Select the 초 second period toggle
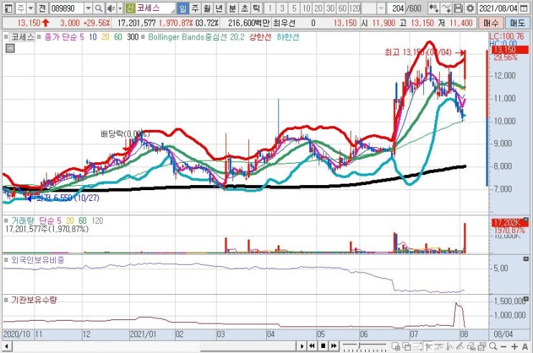The height and width of the screenshot is (353, 533). click(x=245, y=8)
